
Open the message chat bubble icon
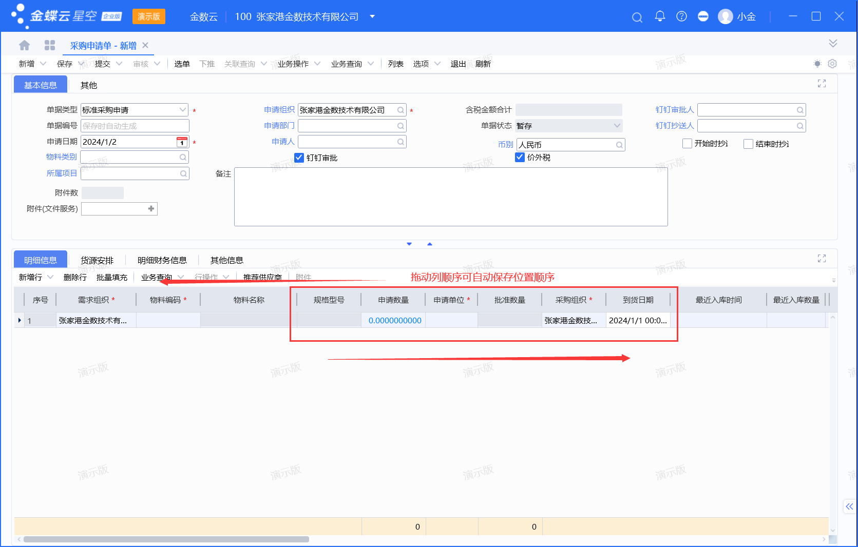pos(703,16)
